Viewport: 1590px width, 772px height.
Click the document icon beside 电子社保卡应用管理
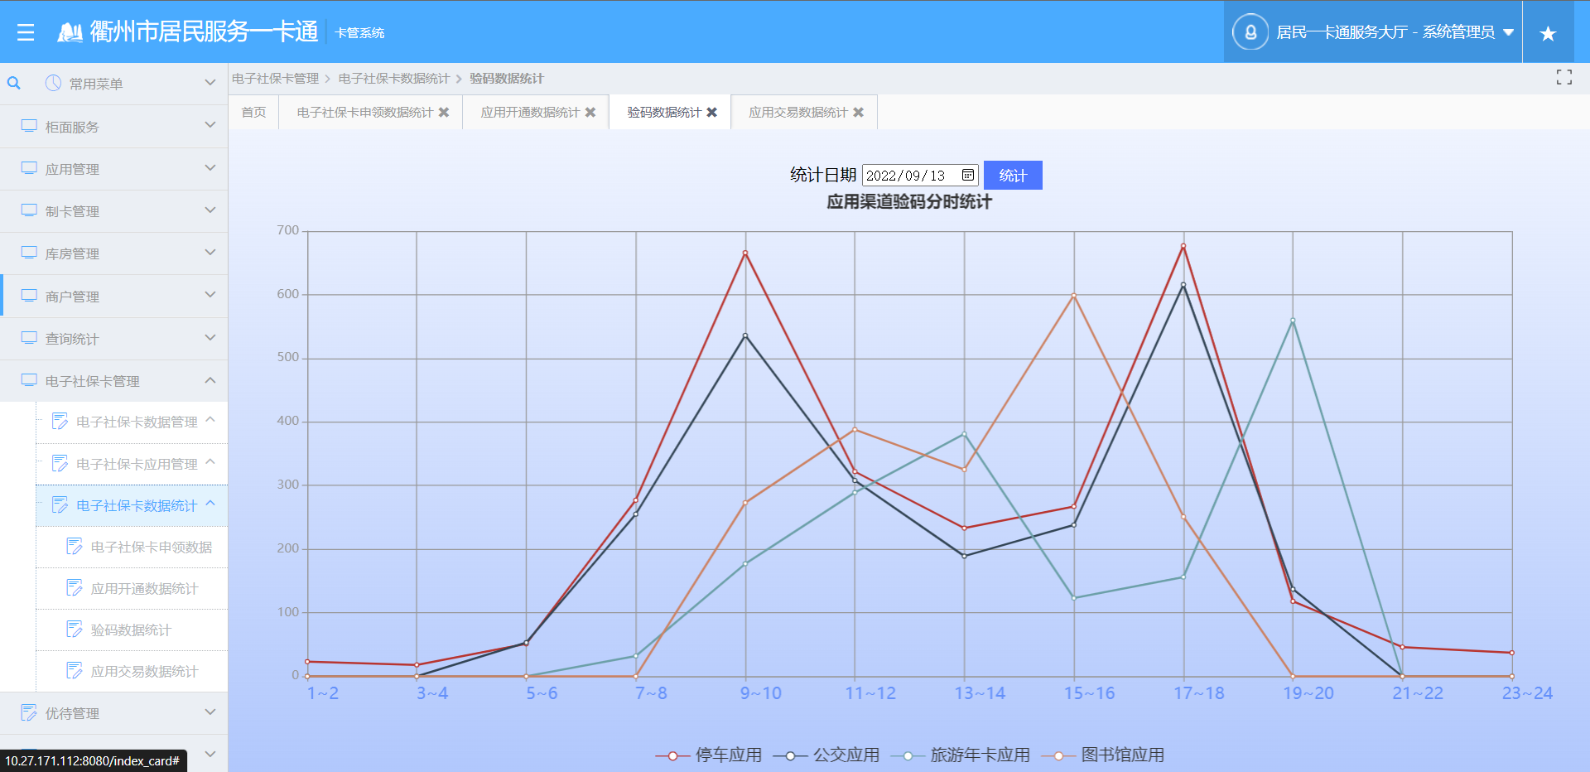pos(60,463)
